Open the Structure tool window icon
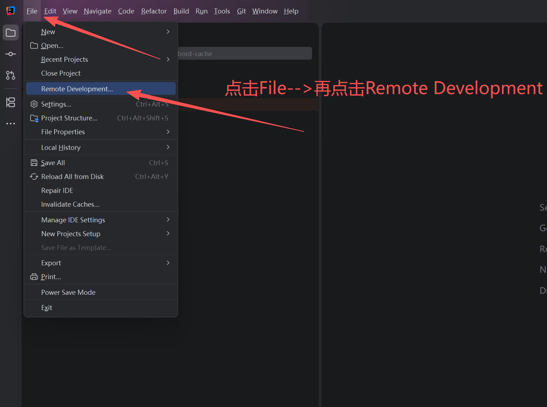 tap(11, 102)
